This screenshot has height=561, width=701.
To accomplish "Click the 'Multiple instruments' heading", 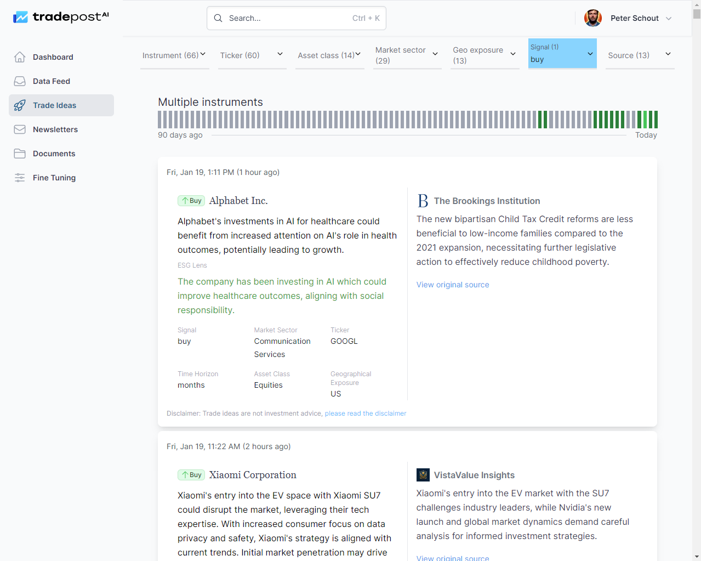I will tap(210, 102).
